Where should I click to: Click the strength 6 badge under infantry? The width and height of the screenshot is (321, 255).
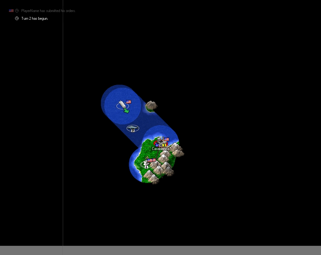(x=146, y=167)
